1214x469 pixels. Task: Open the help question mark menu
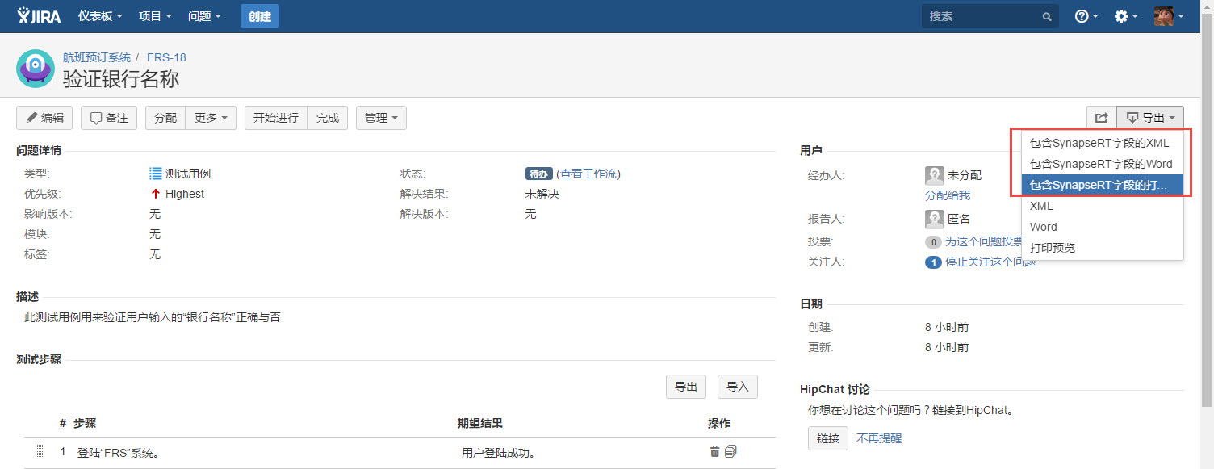pos(1087,16)
